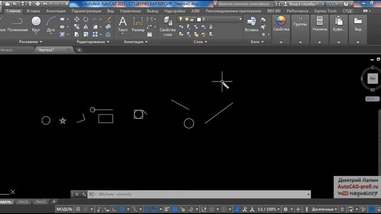Open the layer name dropdown list
Screen dimensions: 381x214
coord(240,19)
